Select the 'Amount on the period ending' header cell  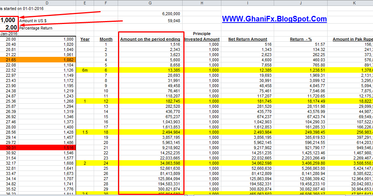(x=150, y=39)
